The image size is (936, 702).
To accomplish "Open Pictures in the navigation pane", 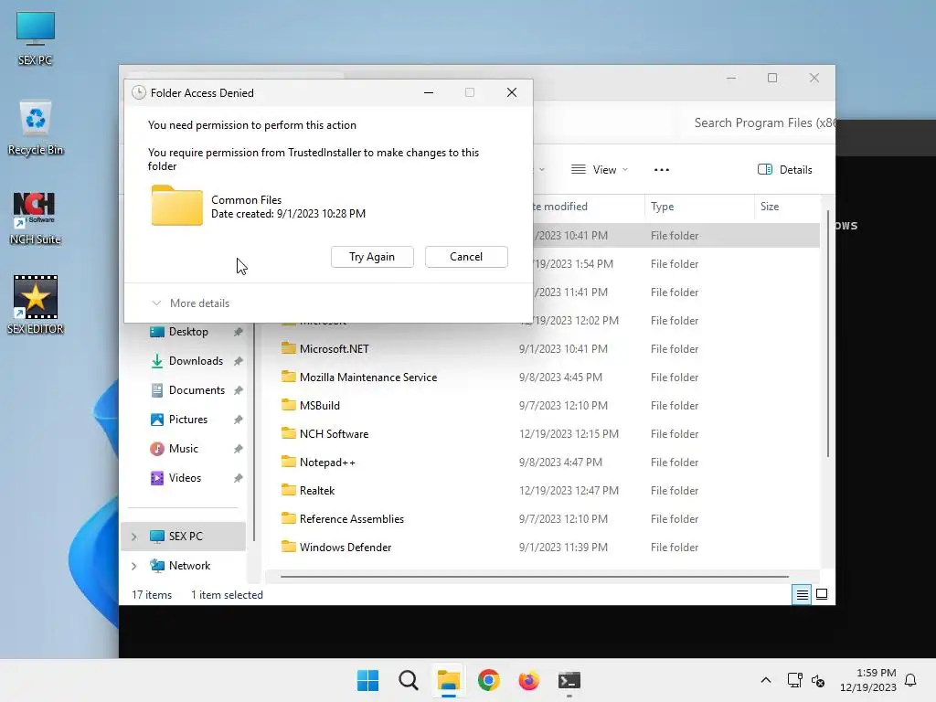I will coord(188,420).
